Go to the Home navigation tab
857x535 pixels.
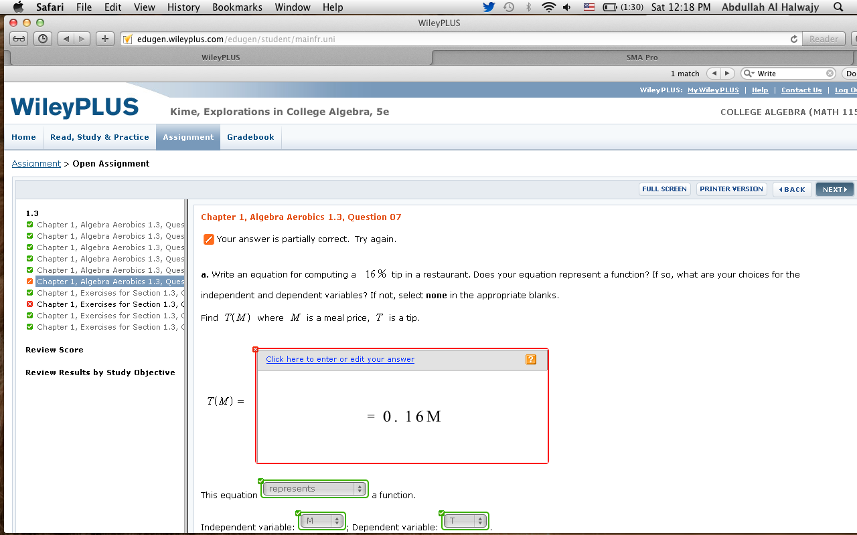pyautogui.click(x=23, y=137)
